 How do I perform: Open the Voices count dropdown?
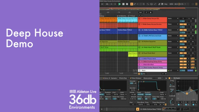(x=161, y=104)
